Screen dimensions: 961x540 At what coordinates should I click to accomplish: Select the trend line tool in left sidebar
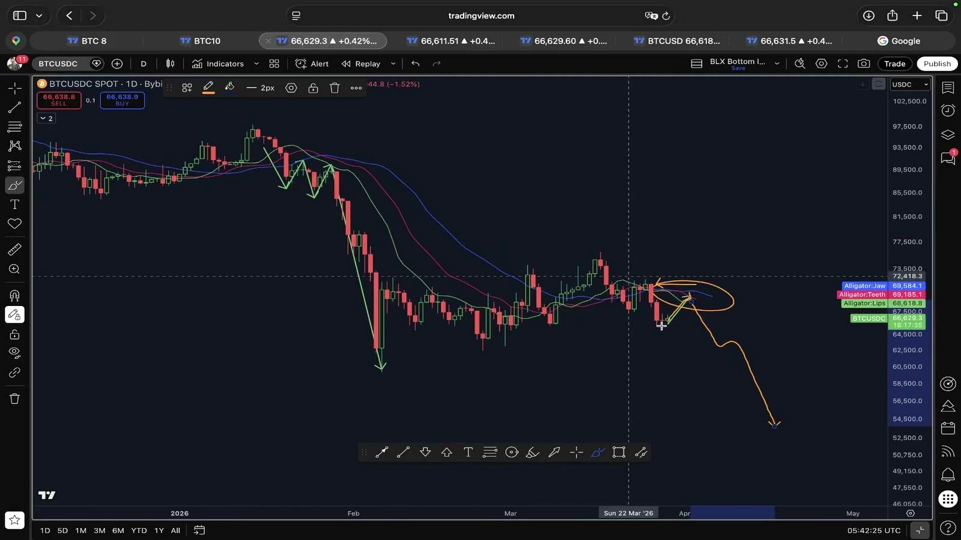14,107
